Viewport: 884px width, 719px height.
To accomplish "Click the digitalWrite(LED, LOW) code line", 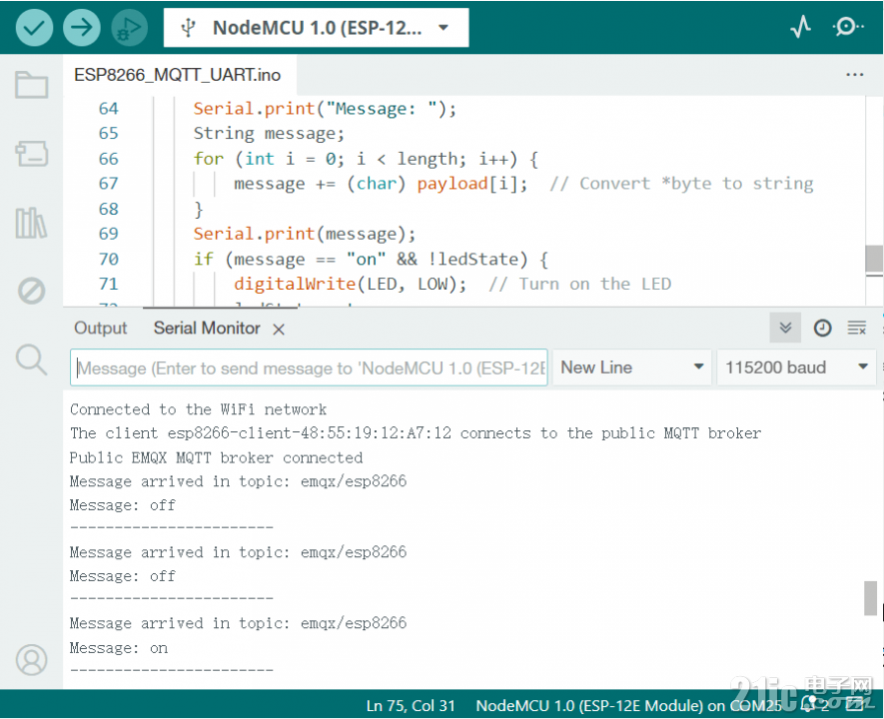I will (x=351, y=284).
